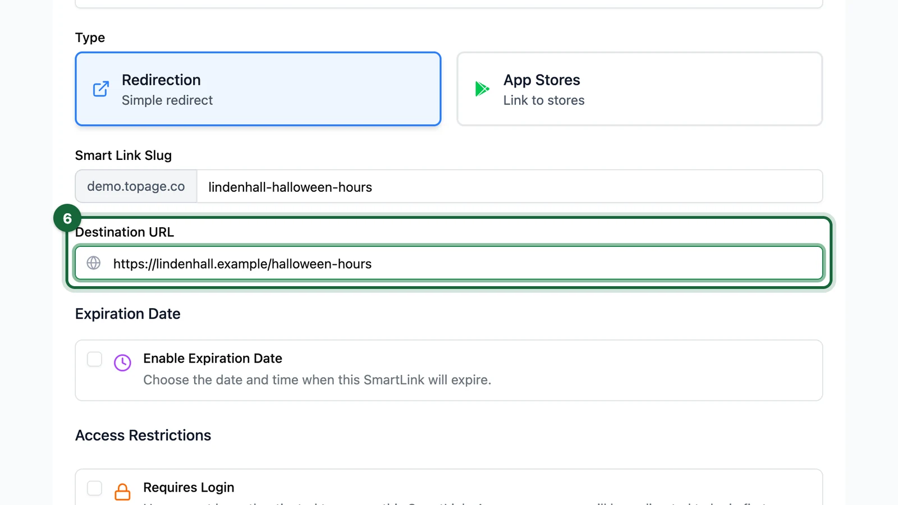This screenshot has width=898, height=505.
Task: Click the App Stores play icon
Action: 483,89
